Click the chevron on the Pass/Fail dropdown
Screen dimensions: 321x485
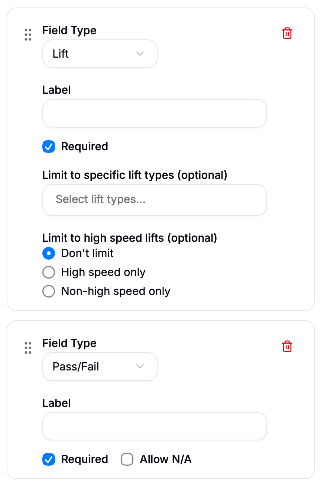[140, 366]
